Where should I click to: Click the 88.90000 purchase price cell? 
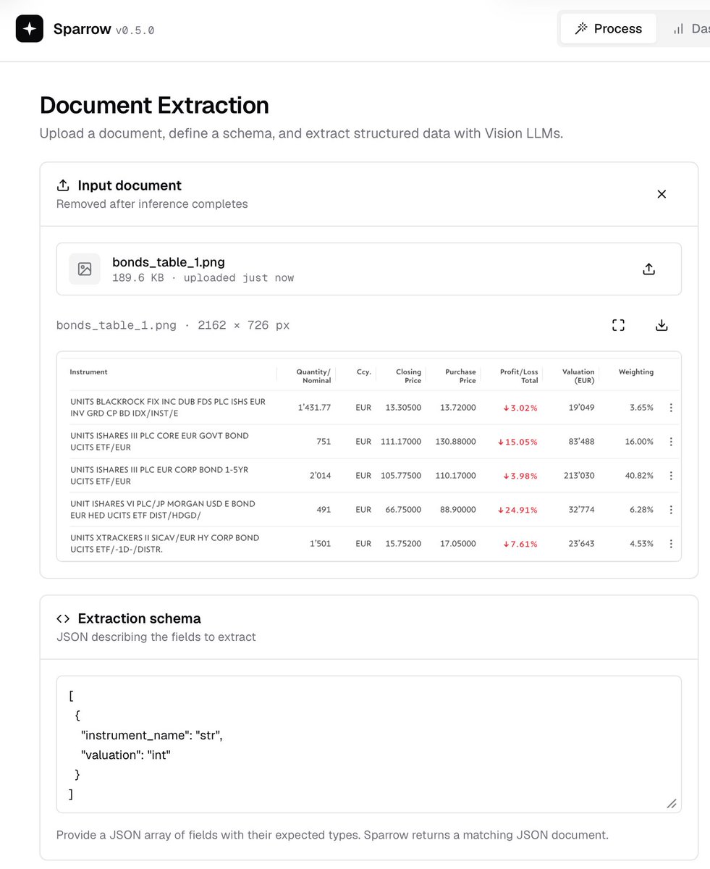(x=458, y=510)
